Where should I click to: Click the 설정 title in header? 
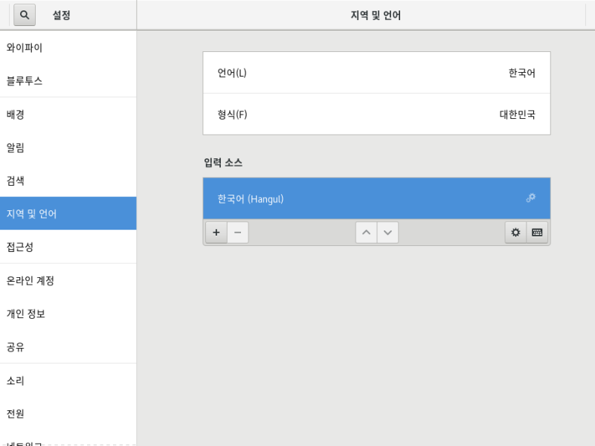click(x=62, y=15)
